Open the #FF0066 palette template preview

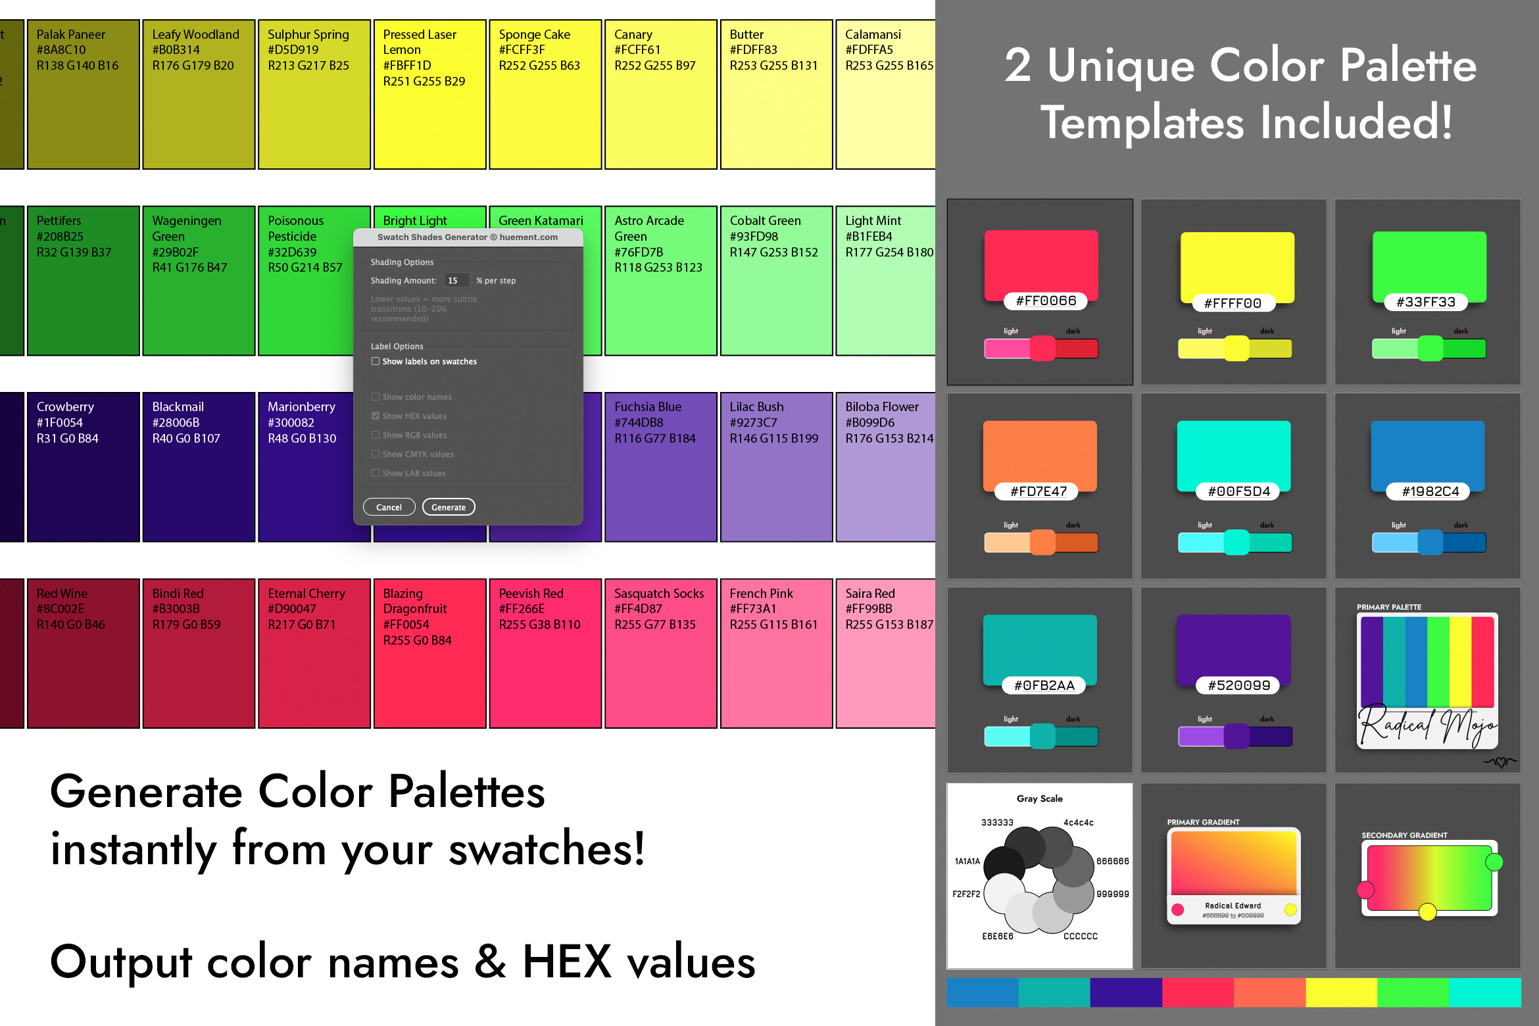[x=1039, y=293]
